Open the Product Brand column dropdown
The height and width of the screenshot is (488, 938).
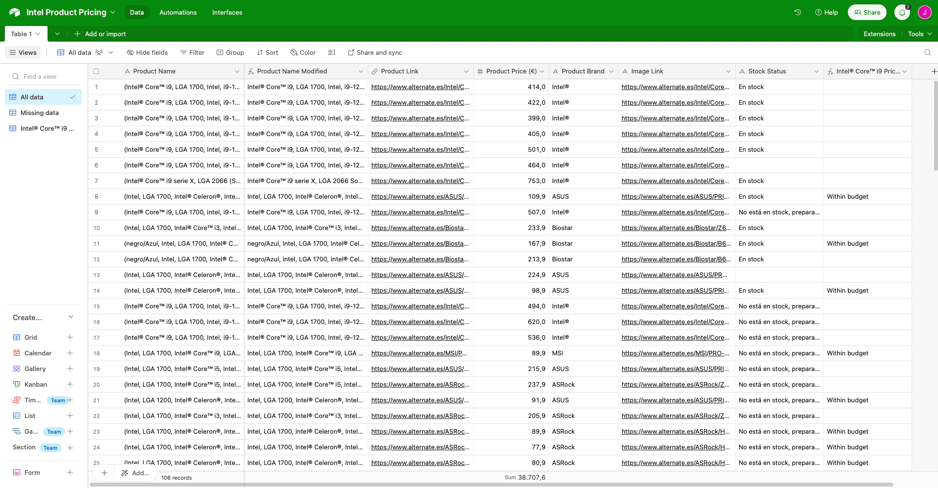(x=611, y=71)
